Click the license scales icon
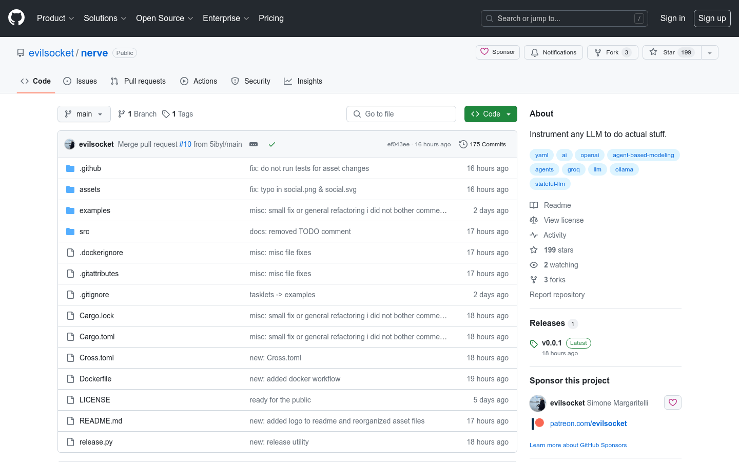Image resolution: width=739 pixels, height=462 pixels. click(x=534, y=220)
